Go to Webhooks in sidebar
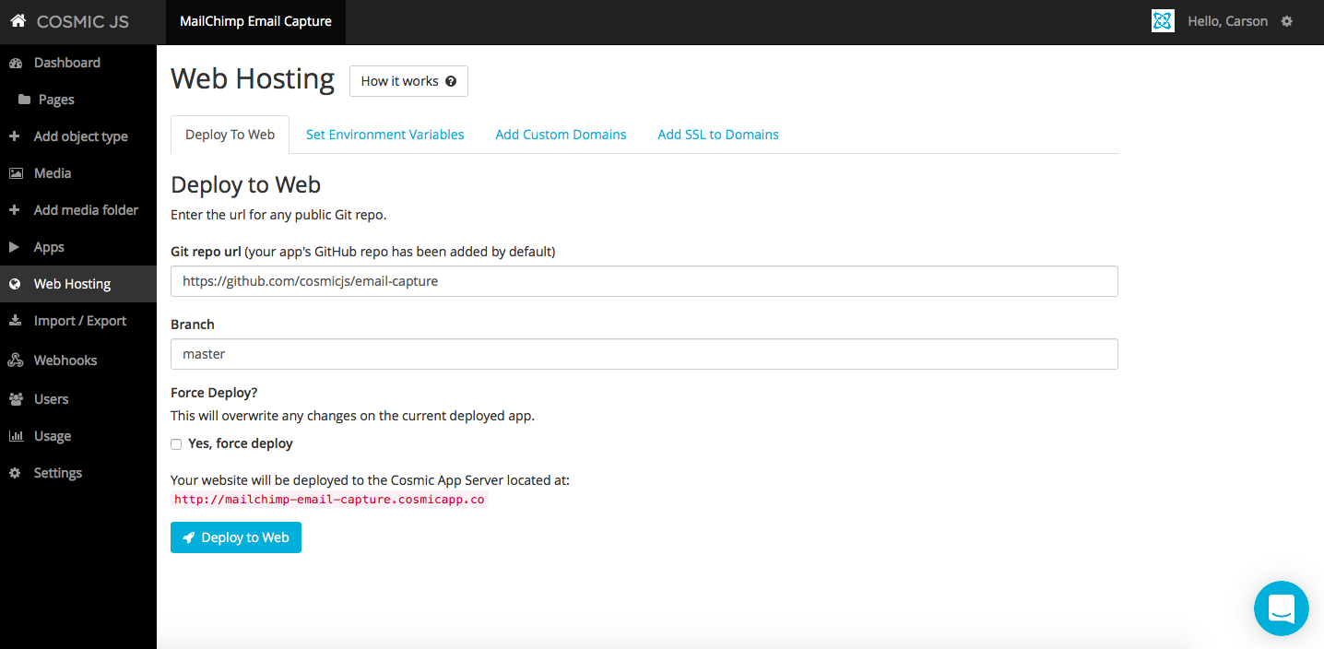The image size is (1324, 649). 65,360
